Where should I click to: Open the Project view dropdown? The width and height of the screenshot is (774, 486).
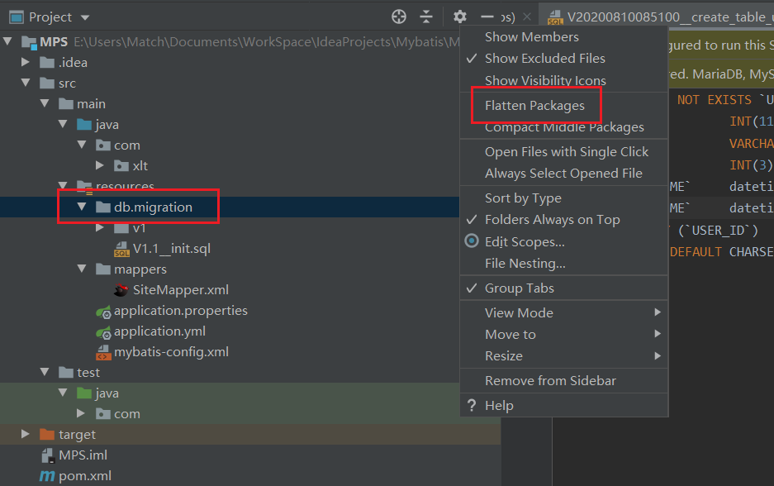pos(48,16)
